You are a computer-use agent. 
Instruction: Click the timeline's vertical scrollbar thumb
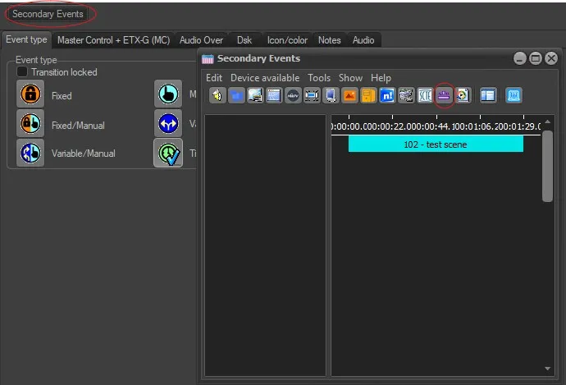[x=547, y=166]
